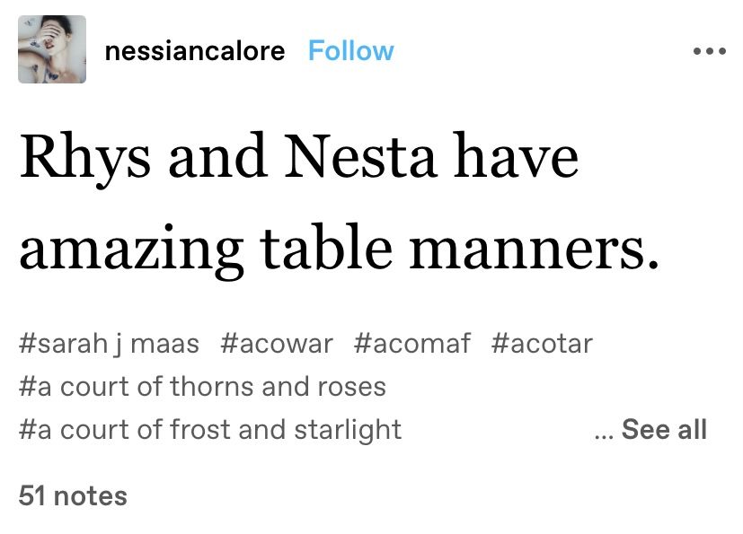
Task: Select the #sarah j maas tag
Action: click(109, 343)
